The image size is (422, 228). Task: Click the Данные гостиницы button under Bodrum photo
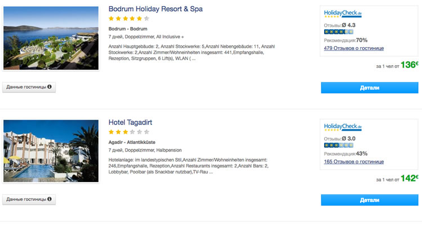[x=29, y=87]
